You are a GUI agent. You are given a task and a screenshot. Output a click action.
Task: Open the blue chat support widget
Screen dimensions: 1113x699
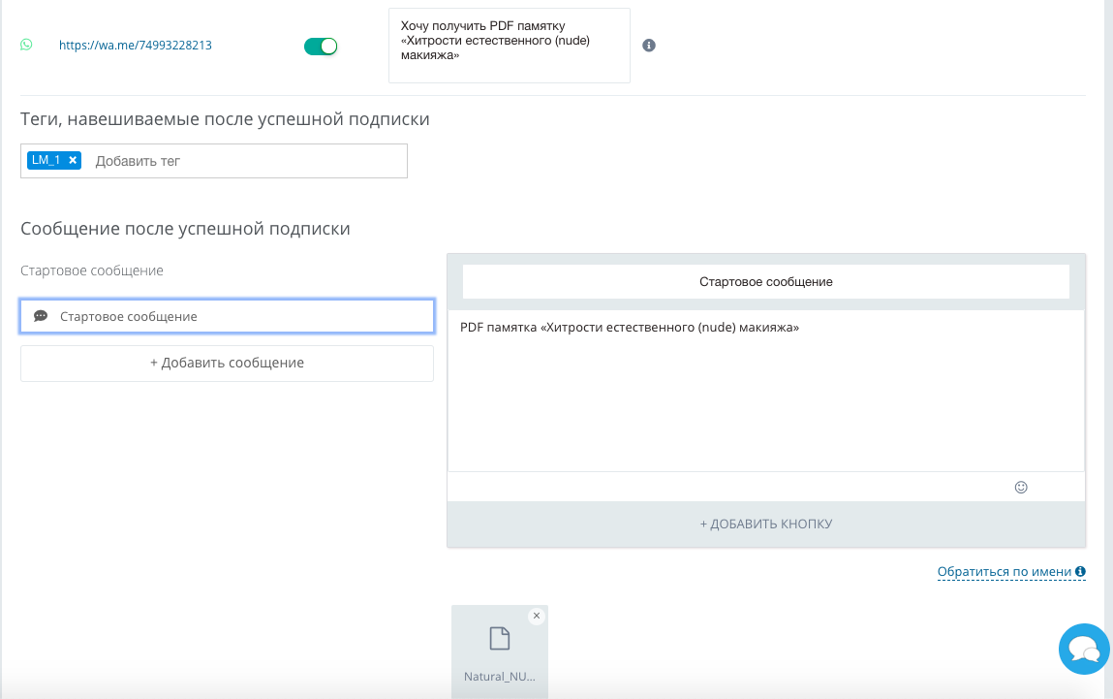coord(1084,649)
